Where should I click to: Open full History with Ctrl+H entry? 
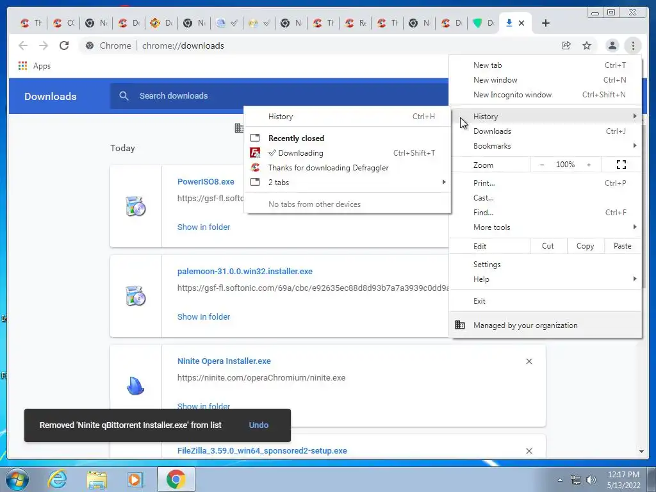point(348,117)
